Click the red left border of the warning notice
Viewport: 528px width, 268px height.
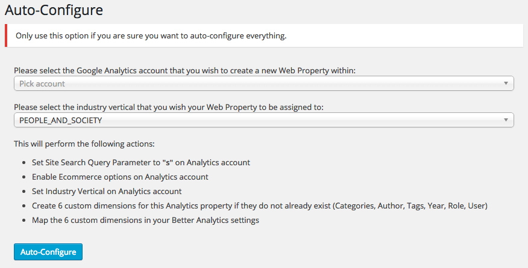[x=6, y=35]
